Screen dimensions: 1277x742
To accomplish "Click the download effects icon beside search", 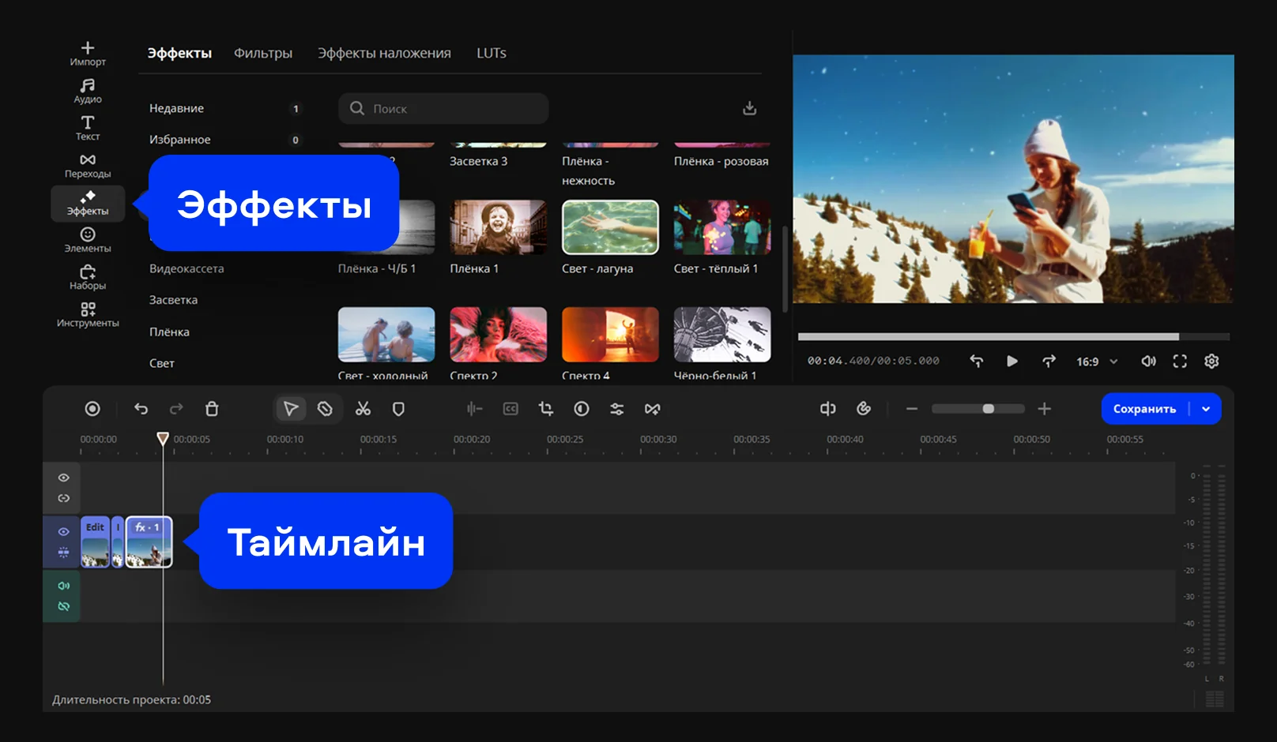I will [x=750, y=108].
